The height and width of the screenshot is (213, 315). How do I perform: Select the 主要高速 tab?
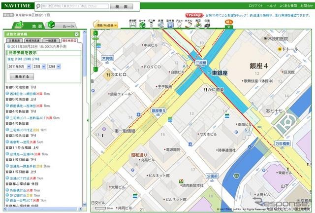(14, 40)
